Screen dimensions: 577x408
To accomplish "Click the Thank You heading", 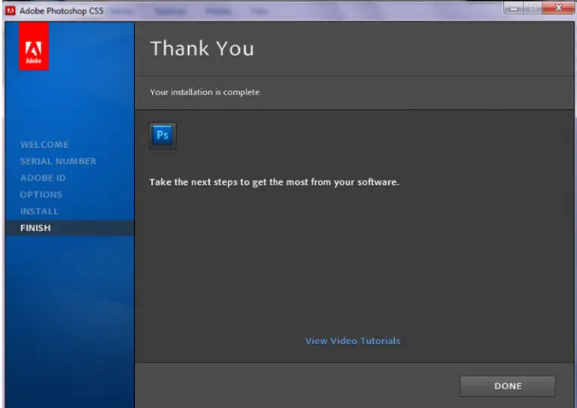I will click(x=202, y=49).
